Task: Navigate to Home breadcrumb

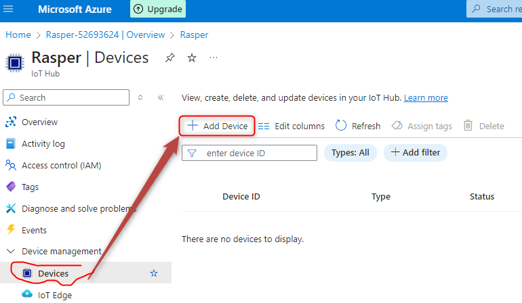Action: tap(18, 34)
